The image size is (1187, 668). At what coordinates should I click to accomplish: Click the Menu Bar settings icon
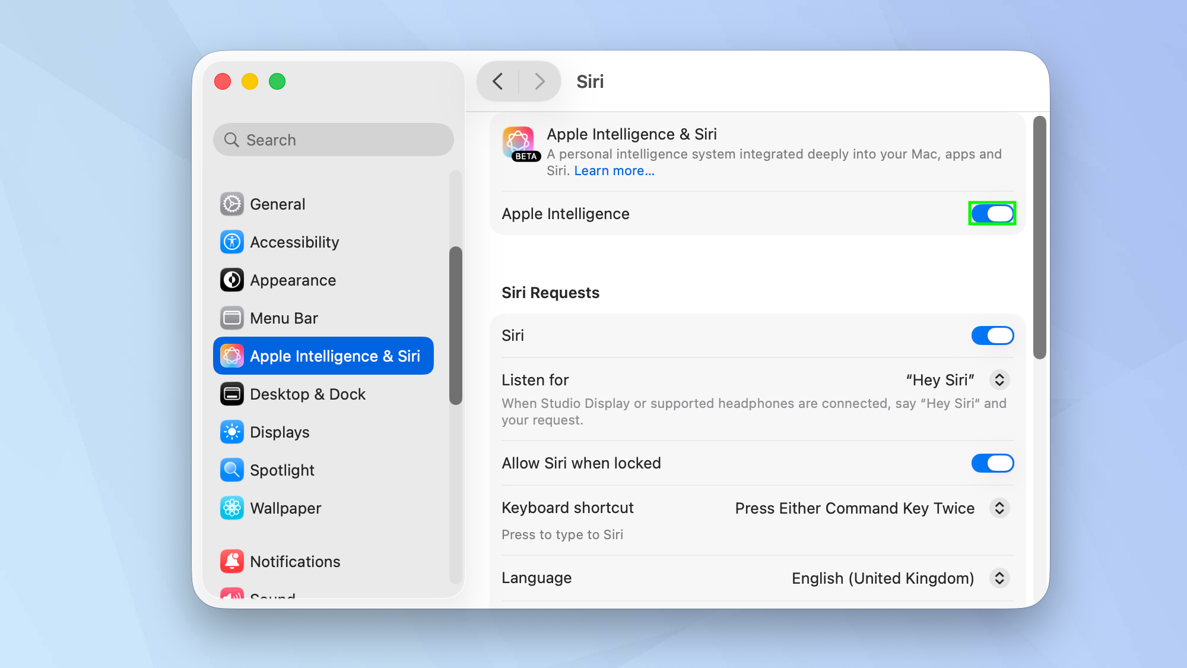[231, 318]
